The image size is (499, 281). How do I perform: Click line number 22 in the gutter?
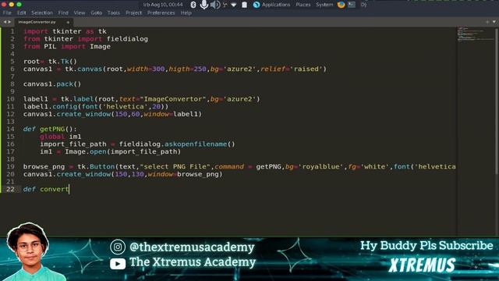pos(10,189)
